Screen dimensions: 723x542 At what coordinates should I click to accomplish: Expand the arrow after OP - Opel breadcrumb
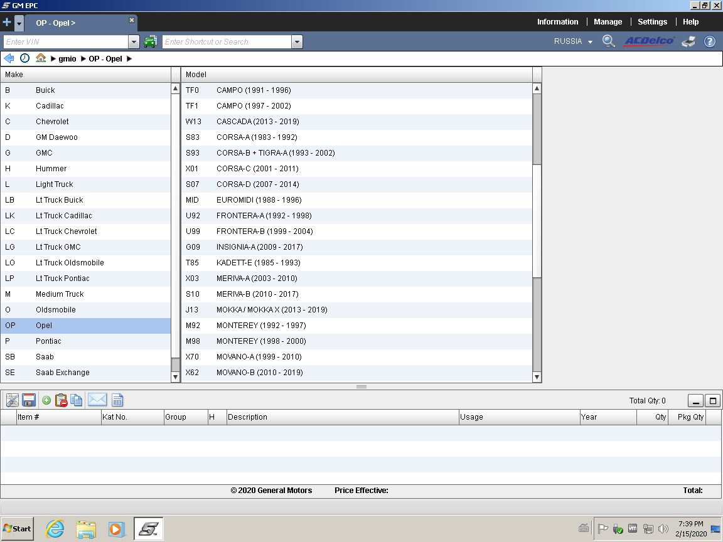129,59
